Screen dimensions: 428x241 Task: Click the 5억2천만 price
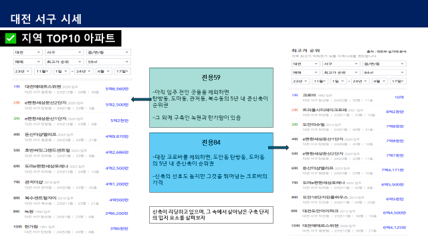point(119,120)
